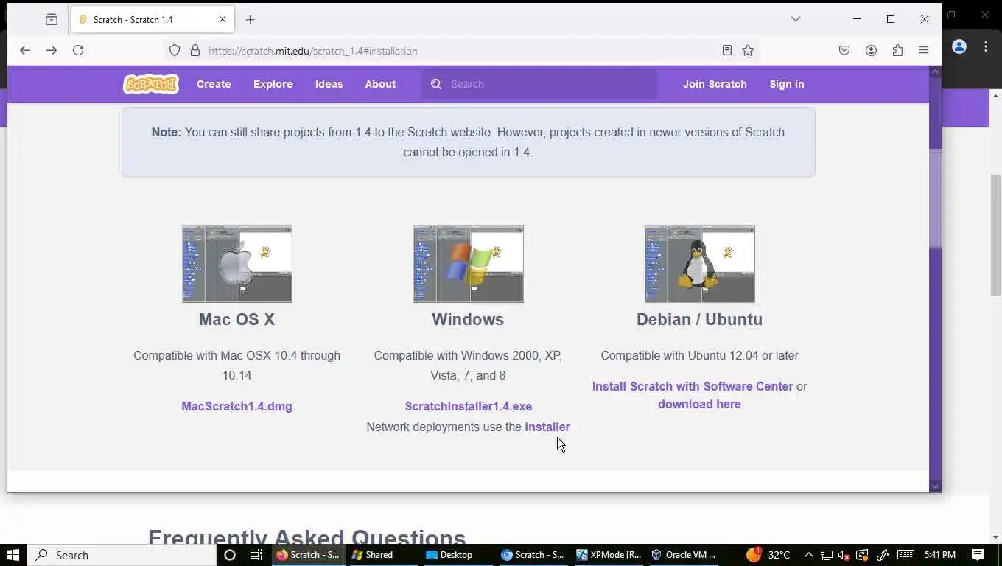Open the Firefox View tab icon
This screenshot has height=566, width=1002.
pyautogui.click(x=52, y=19)
